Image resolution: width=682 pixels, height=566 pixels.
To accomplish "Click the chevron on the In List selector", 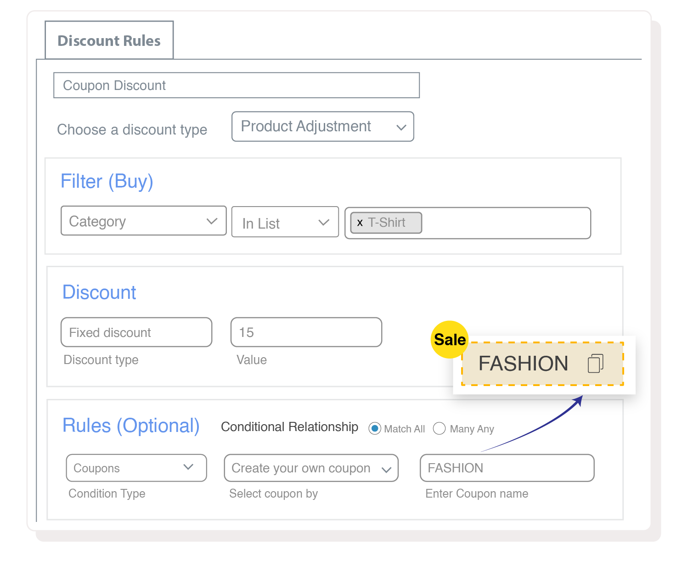I will coord(323,222).
